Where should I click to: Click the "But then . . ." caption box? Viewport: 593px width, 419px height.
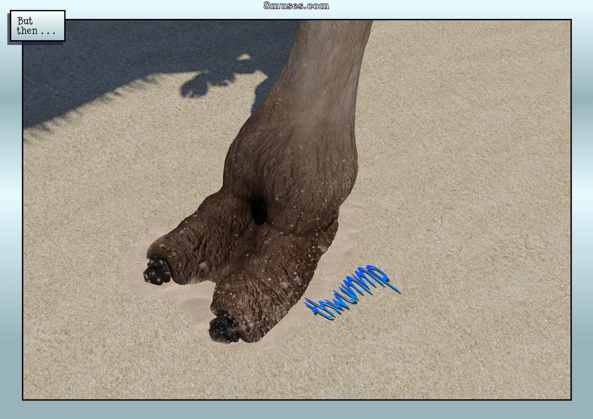coord(37,26)
